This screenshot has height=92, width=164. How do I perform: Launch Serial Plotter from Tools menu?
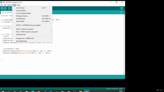32,21
